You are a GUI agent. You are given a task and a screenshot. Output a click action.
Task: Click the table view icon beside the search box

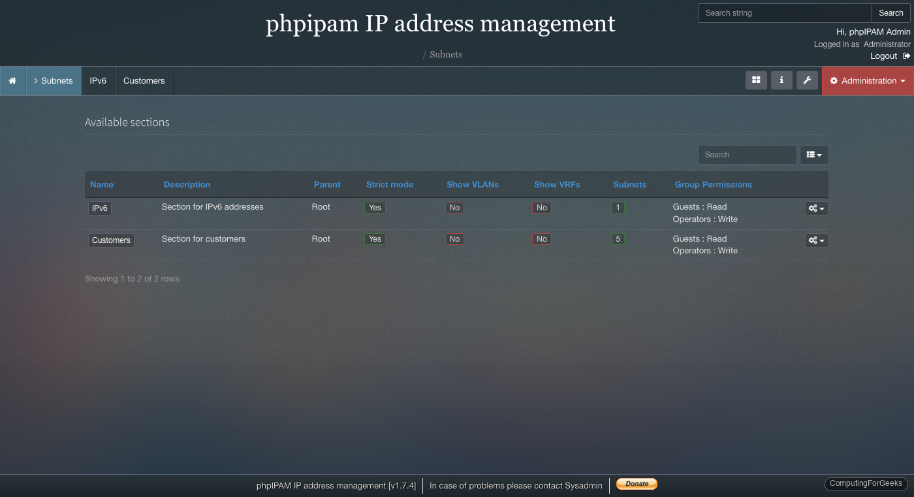[810, 155]
